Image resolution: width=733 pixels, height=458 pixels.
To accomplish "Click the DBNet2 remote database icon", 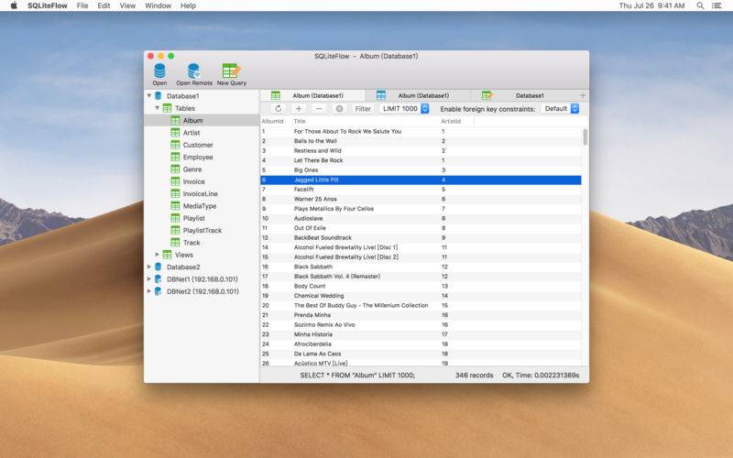I will pyautogui.click(x=158, y=291).
